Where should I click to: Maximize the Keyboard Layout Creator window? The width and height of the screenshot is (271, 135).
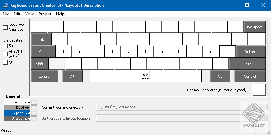247,5
